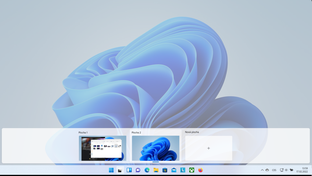The width and height of the screenshot is (312, 176).
Task: Open the Widgets panel icon
Action: 129,170
